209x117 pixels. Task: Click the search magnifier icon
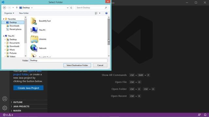point(106,8)
